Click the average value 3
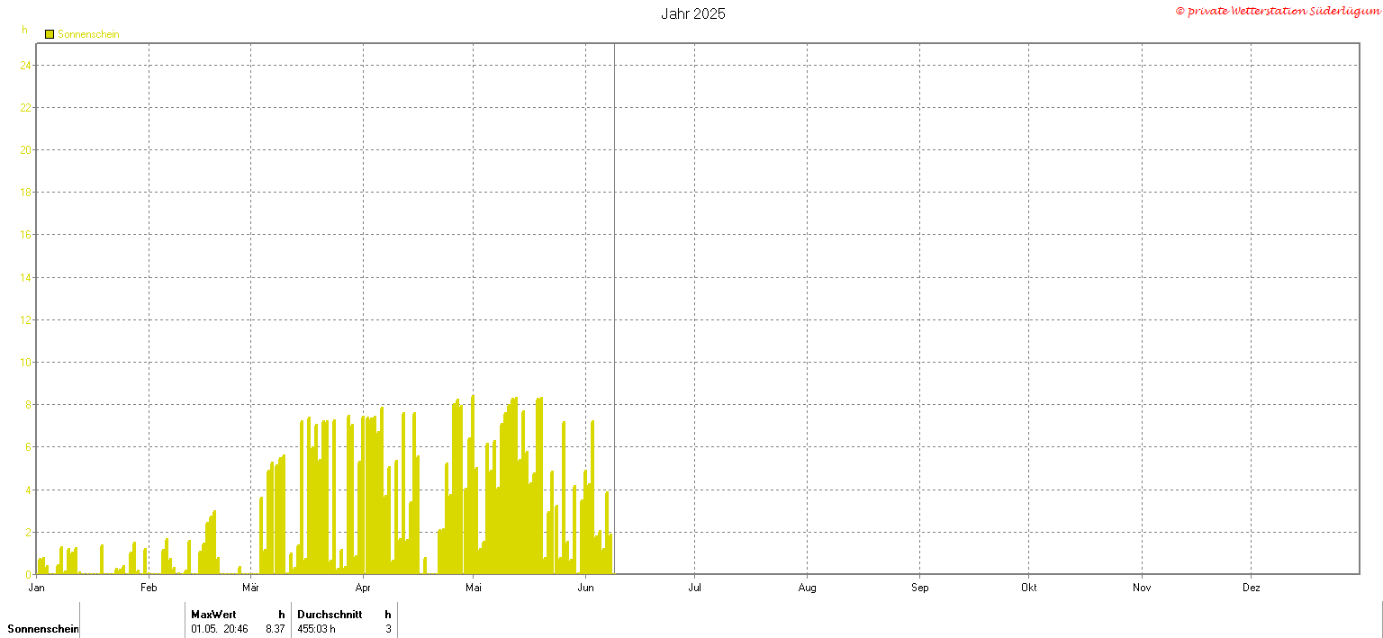 (389, 629)
